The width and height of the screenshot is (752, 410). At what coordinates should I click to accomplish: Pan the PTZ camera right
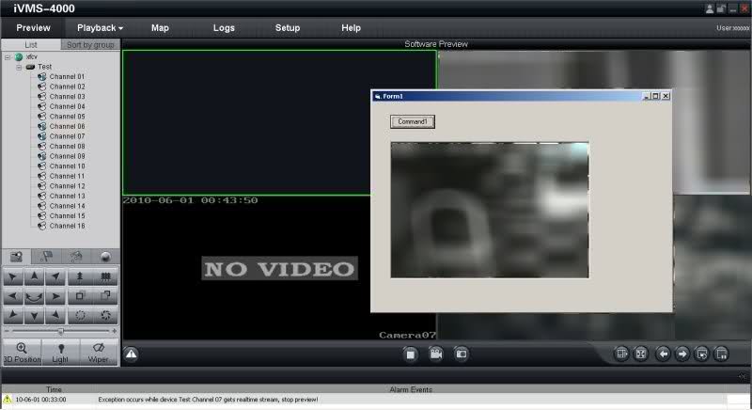point(55,296)
